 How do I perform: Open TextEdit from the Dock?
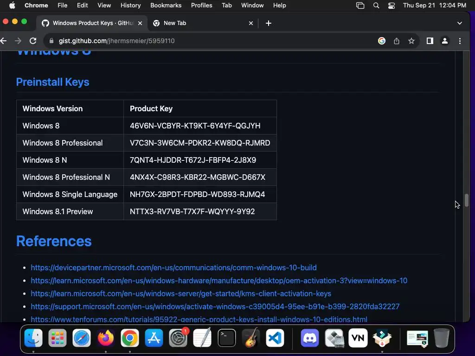[x=202, y=338]
